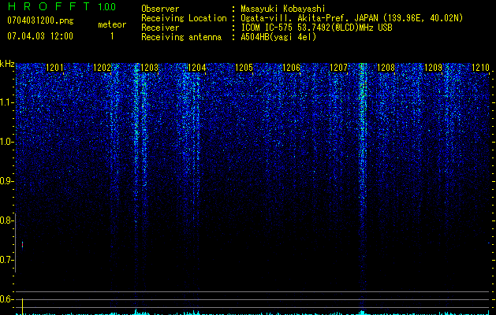This screenshot has height=315, width=496.
Task: Click the 1.0 kHz axis label
Action: tap(6, 142)
